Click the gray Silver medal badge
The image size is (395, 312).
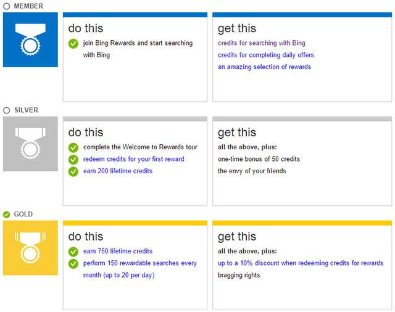pyautogui.click(x=30, y=144)
